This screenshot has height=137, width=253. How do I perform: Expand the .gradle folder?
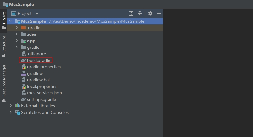pos(17,28)
